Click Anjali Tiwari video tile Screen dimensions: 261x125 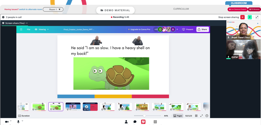pos(243,30)
